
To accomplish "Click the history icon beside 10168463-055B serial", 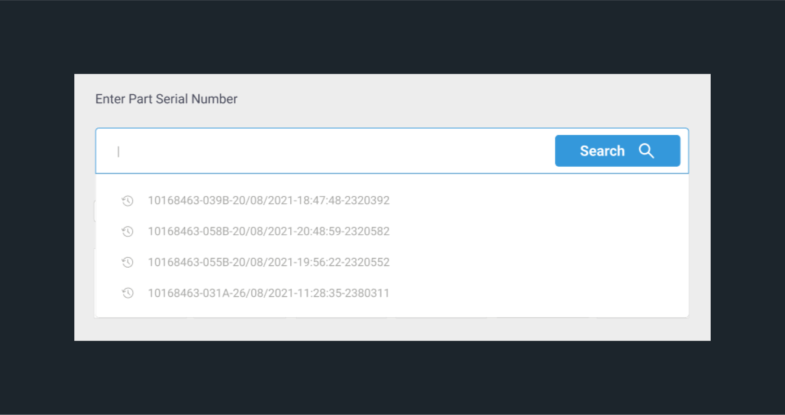I will [x=127, y=262].
